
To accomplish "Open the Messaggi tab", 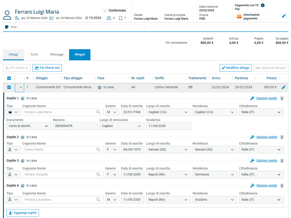I will click(x=57, y=55).
